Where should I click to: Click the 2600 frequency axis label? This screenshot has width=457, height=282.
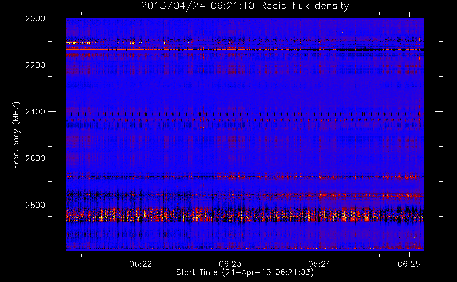click(35, 158)
